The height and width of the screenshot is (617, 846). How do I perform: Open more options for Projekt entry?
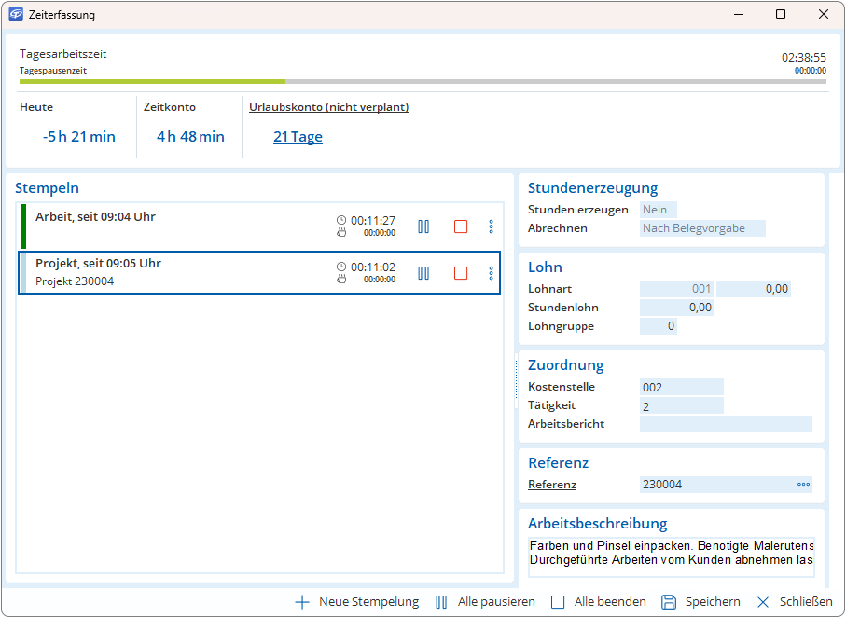491,273
